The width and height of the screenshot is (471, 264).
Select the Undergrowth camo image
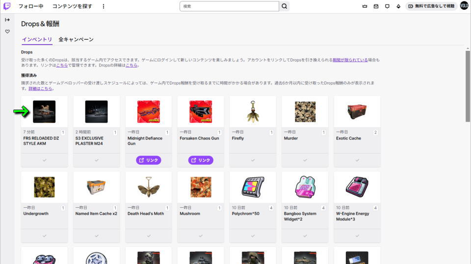(x=44, y=187)
